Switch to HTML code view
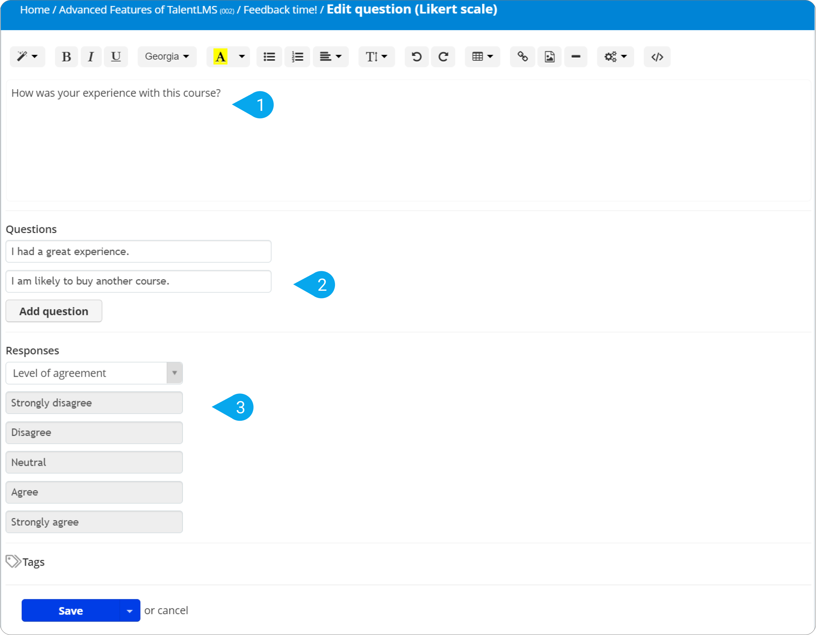This screenshot has width=816, height=635. (x=657, y=57)
